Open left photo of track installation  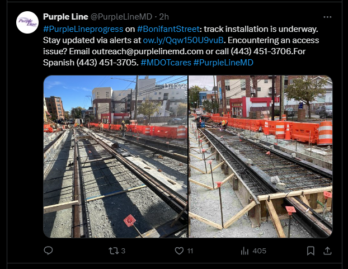coord(115,157)
